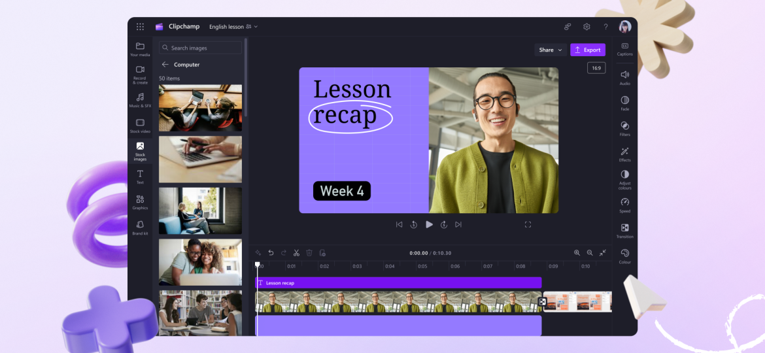
Task: Delete the selected clip with trash icon
Action: tap(309, 252)
